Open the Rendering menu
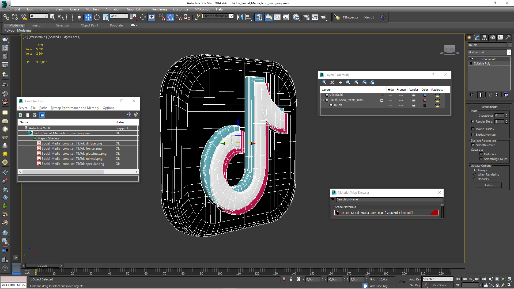 coord(159,9)
